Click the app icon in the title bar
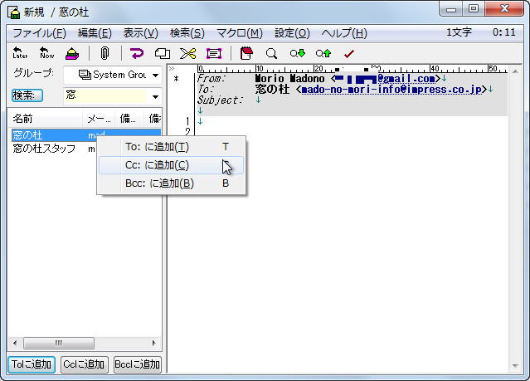This screenshot has height=381, width=530. (x=14, y=12)
